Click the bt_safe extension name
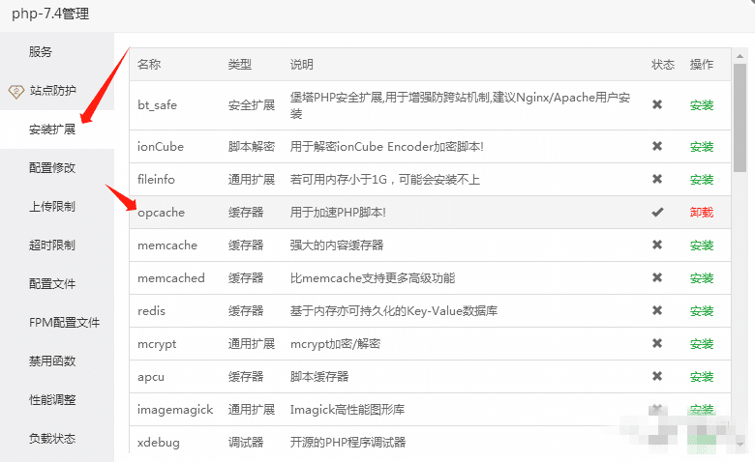The image size is (755, 462). click(158, 105)
